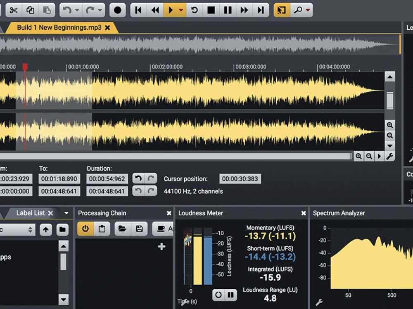Go up one folder level
Screen dimensions: 413x309
46,229
